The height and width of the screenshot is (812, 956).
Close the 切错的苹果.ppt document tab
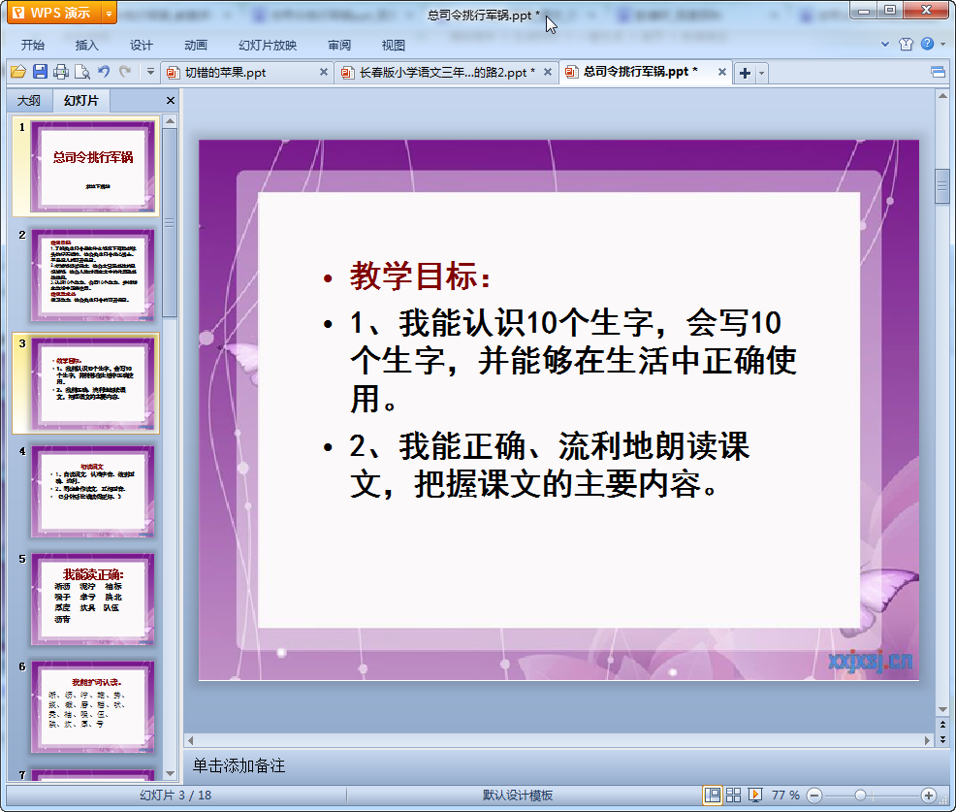click(x=324, y=72)
